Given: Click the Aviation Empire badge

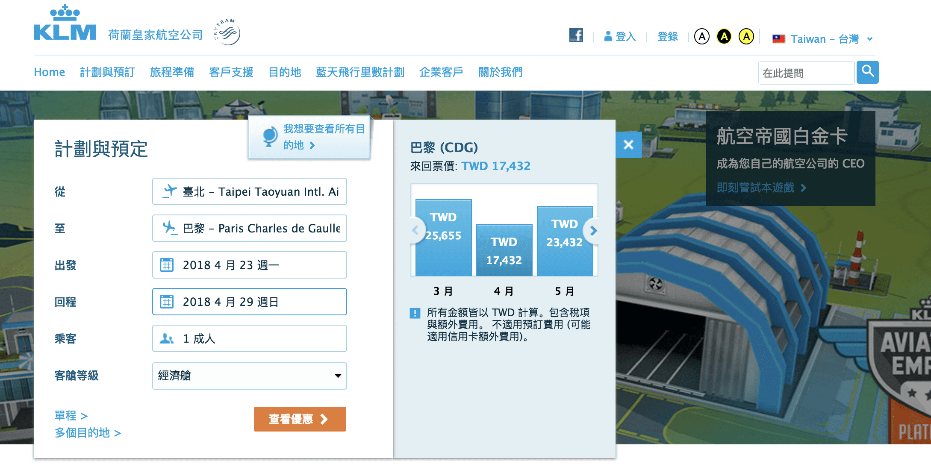Looking at the screenshot, I should click(x=900, y=372).
